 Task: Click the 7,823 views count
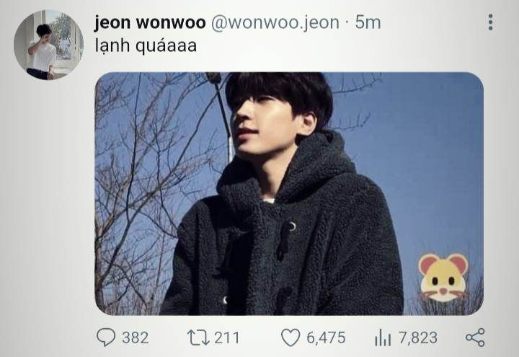point(417,338)
